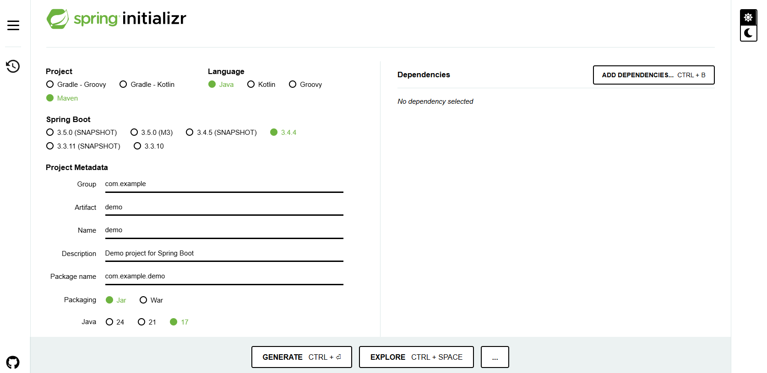Click the Generate button
The height and width of the screenshot is (373, 767).
click(302, 357)
